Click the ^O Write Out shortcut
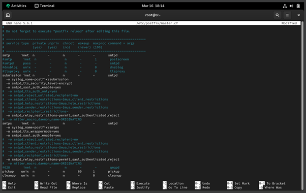306x193 pixels. click(x=46, y=183)
